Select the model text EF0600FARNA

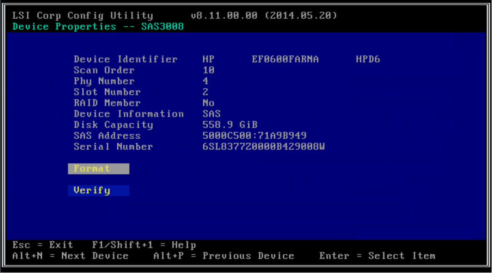(x=285, y=59)
